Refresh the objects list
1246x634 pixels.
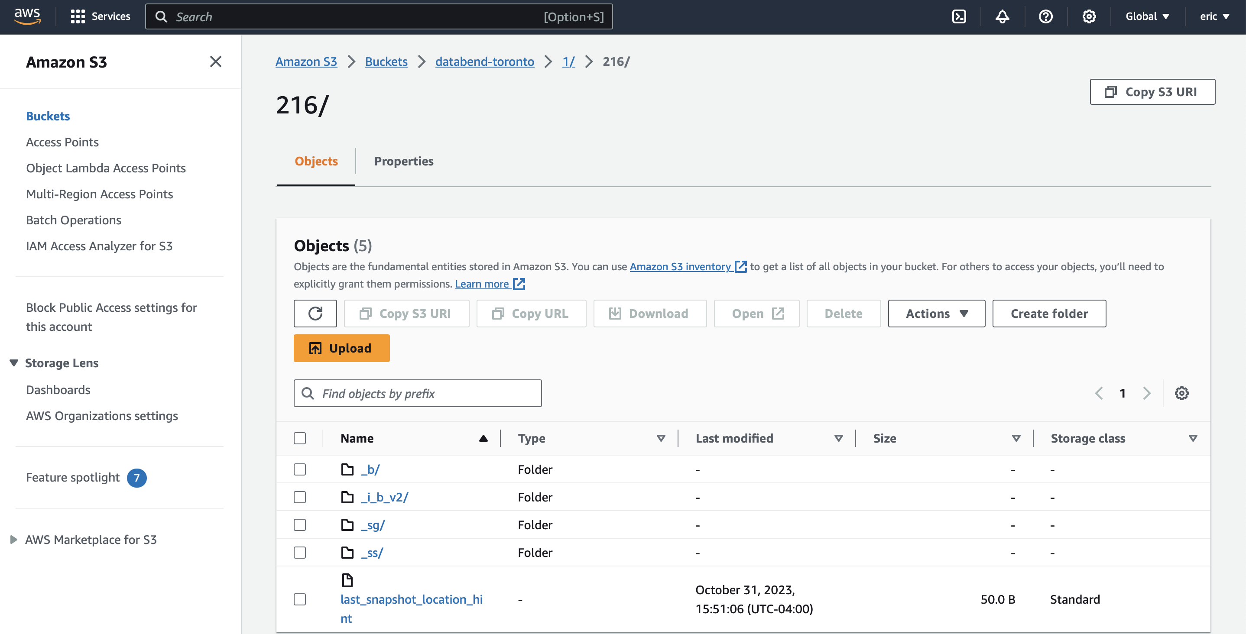click(x=315, y=314)
